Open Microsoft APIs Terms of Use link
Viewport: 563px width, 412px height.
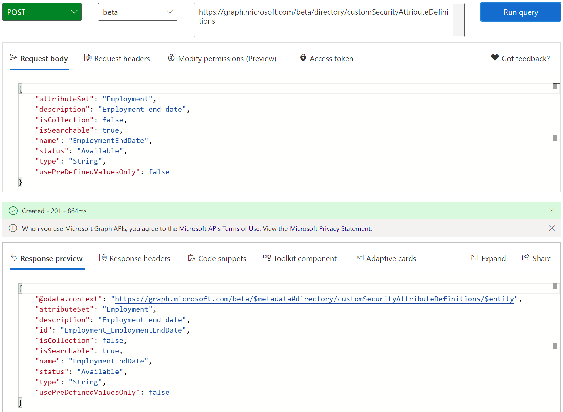point(219,228)
